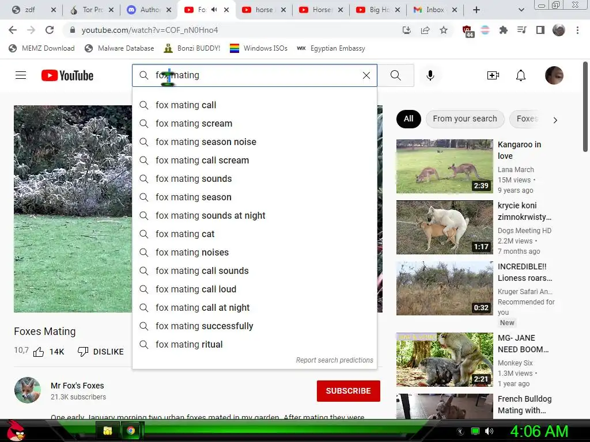This screenshot has height=442, width=590.
Task: Click the install/download icon in address bar
Action: pos(407,30)
